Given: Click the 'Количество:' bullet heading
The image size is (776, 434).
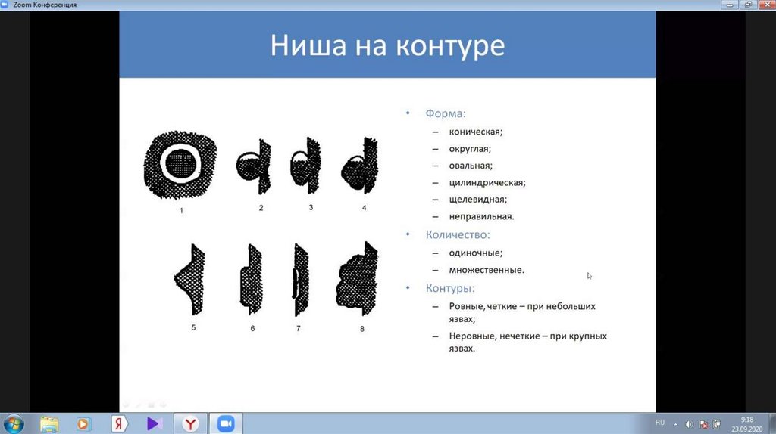Looking at the screenshot, I should (457, 234).
